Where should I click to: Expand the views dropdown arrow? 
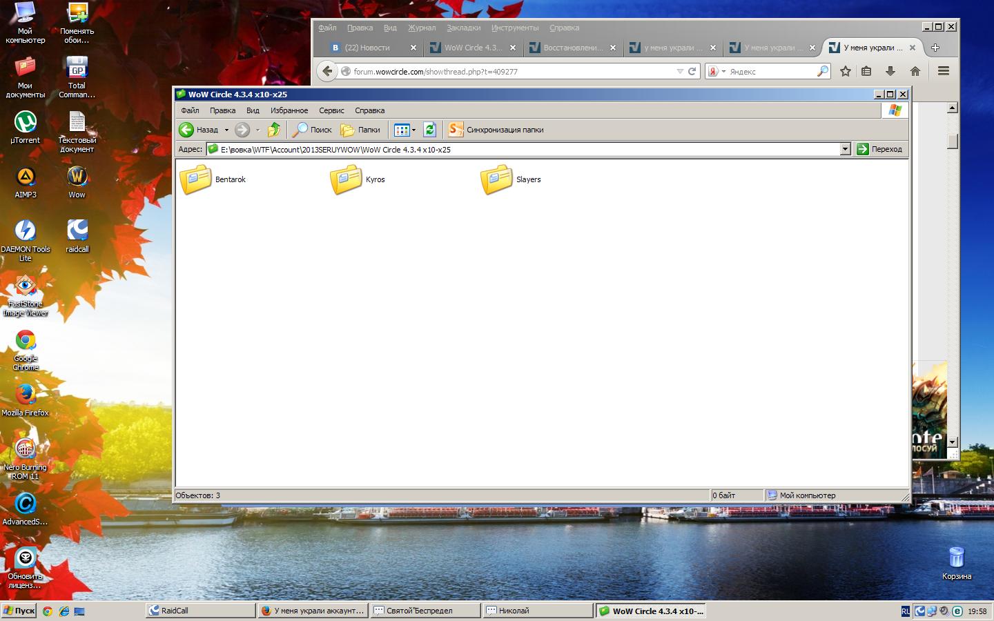[x=413, y=130]
